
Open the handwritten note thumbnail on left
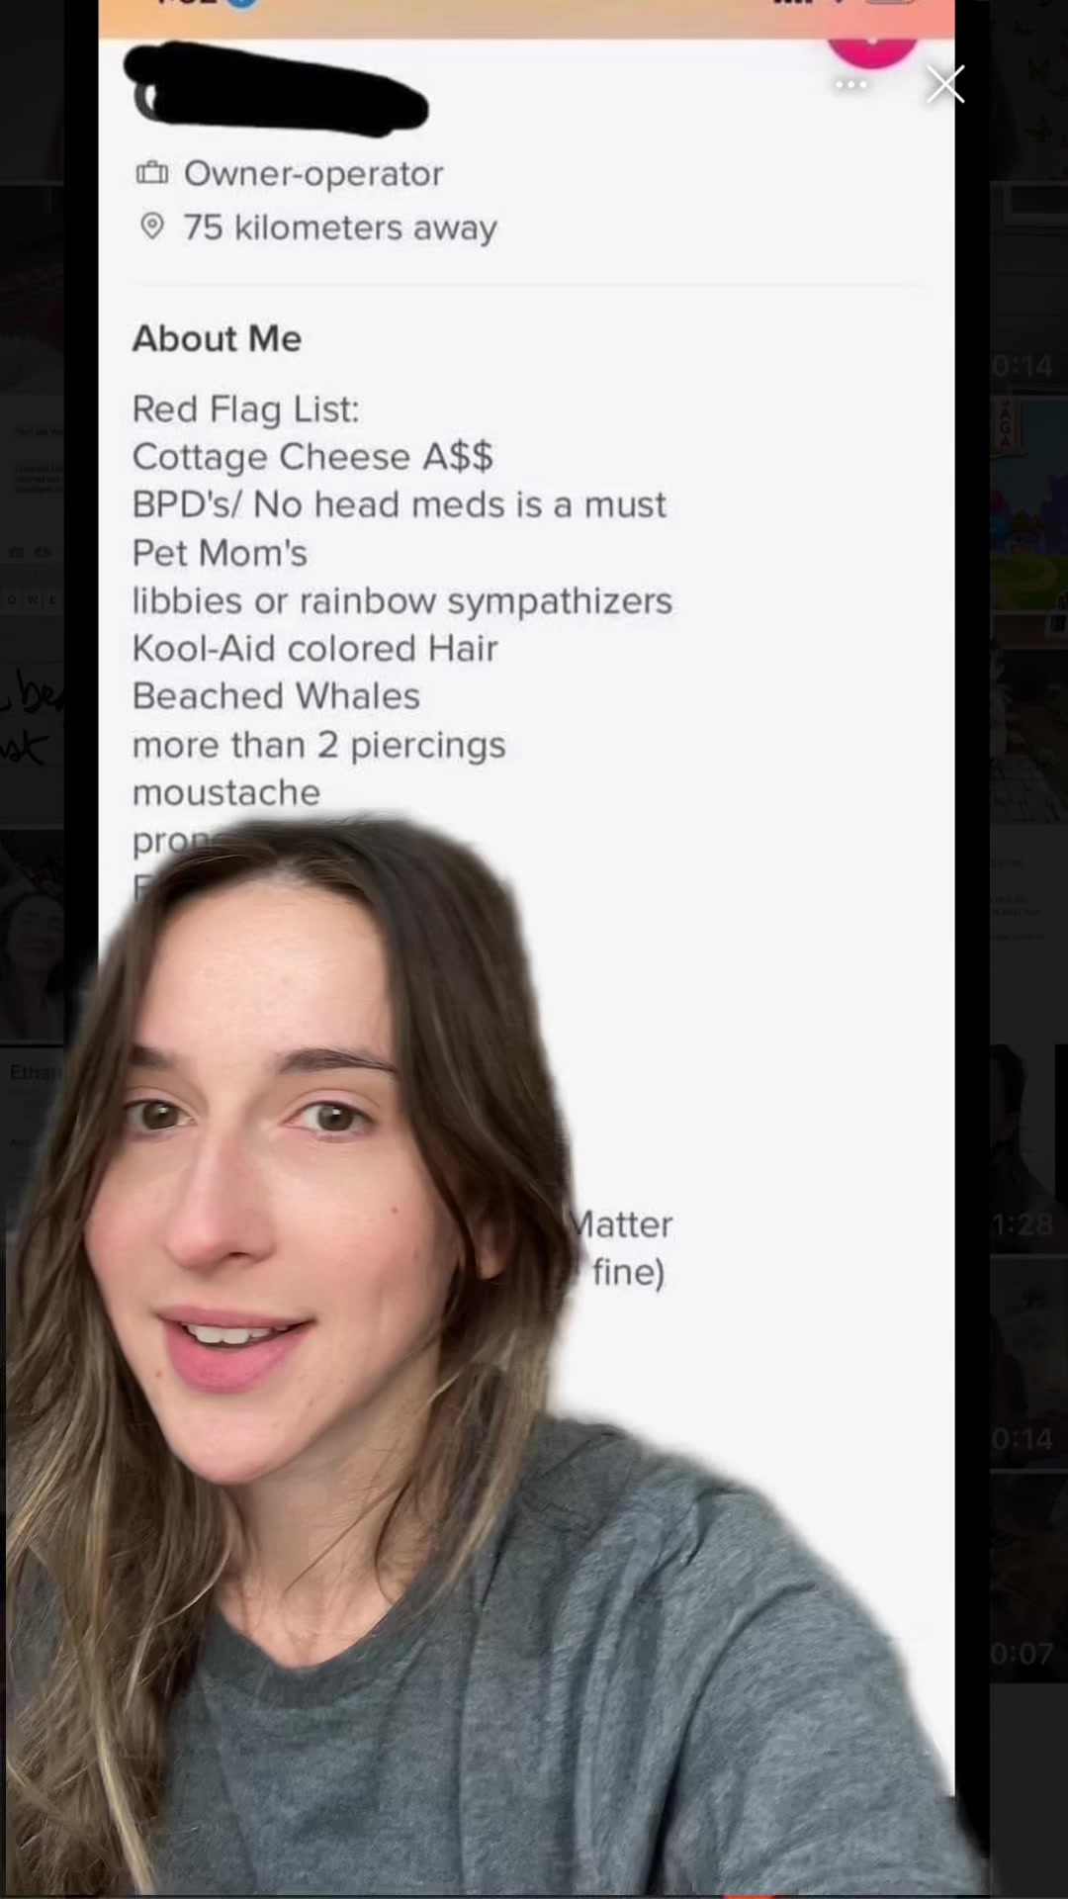[x=32, y=722]
